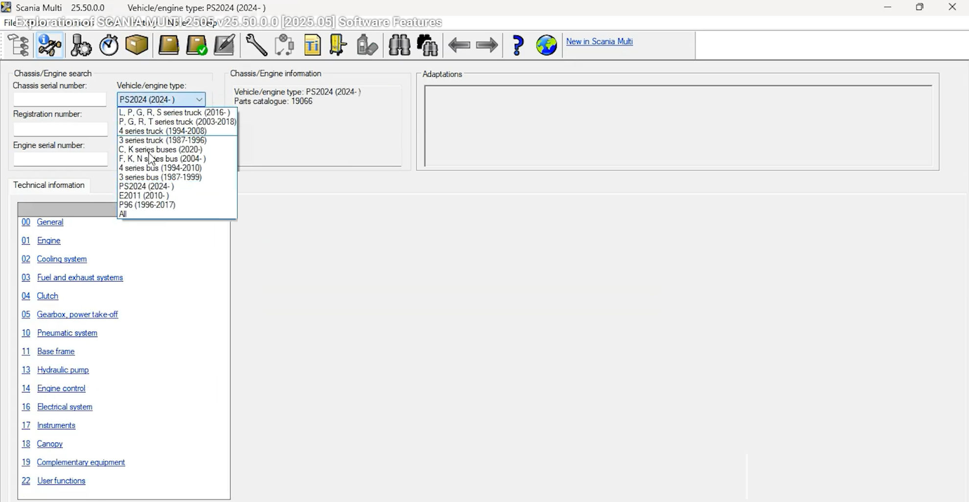Viewport: 969px width, 502px height.
Task: Click the Chassis serial number field
Action: pyautogui.click(x=60, y=99)
